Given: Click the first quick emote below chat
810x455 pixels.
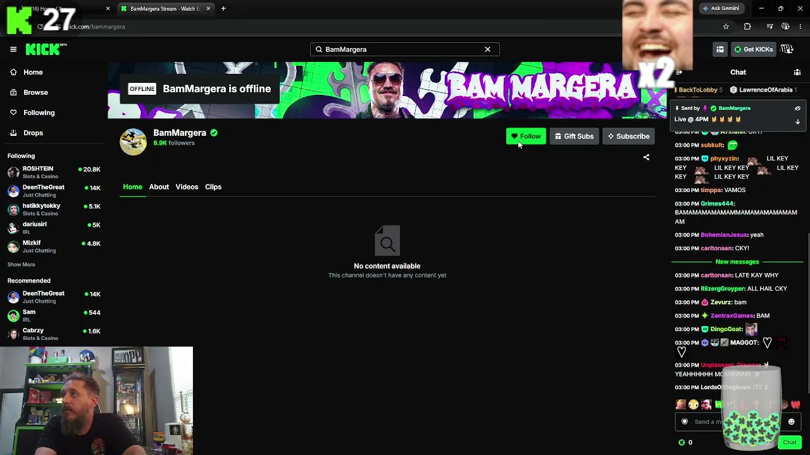Looking at the screenshot, I should point(681,404).
